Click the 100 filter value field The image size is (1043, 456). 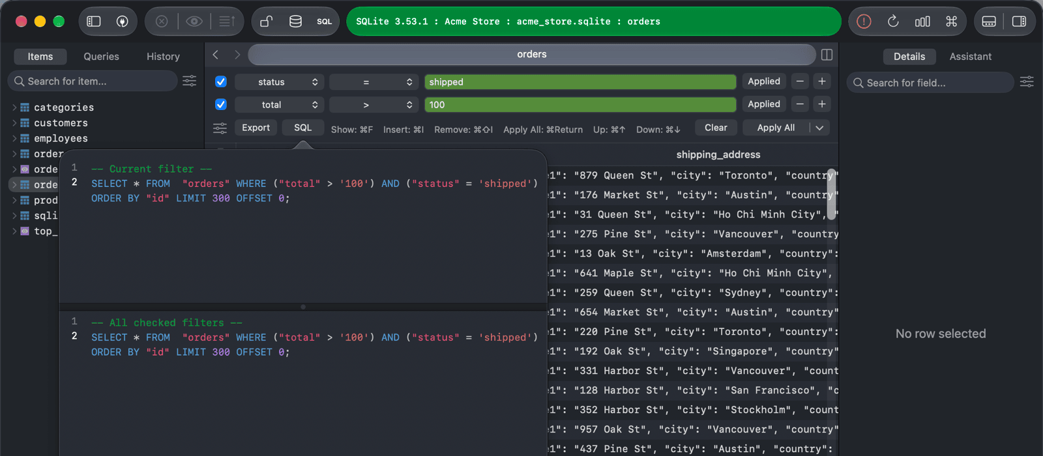580,105
